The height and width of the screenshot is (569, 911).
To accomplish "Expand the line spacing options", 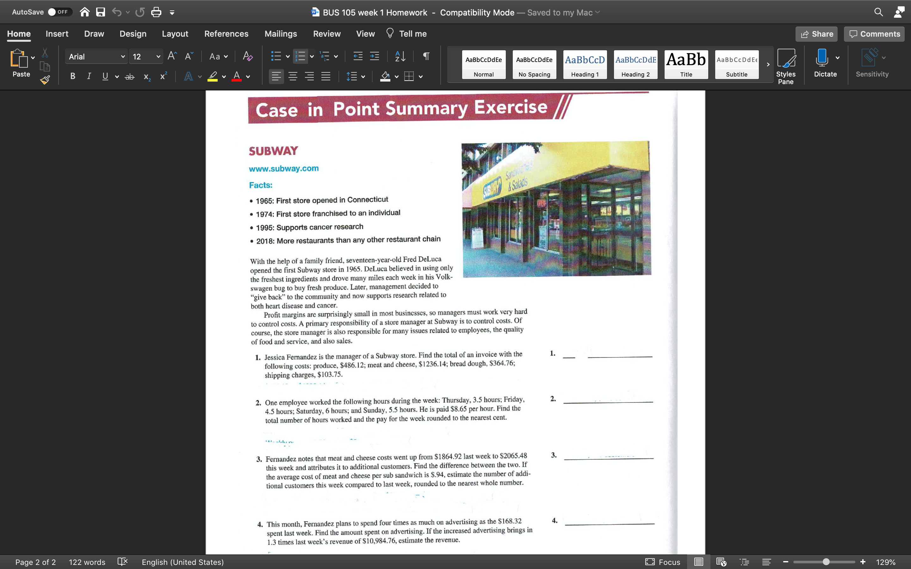I will (x=363, y=76).
